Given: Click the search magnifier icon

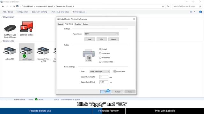Looking at the screenshot, I should (200, 6).
